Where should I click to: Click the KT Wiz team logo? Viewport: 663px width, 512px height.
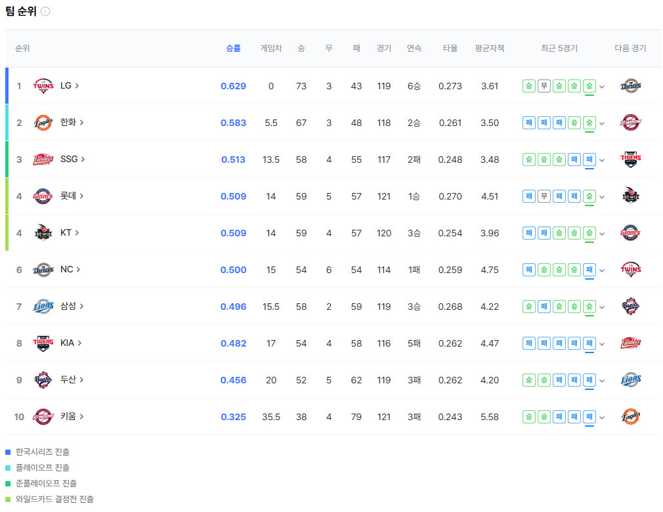43,233
